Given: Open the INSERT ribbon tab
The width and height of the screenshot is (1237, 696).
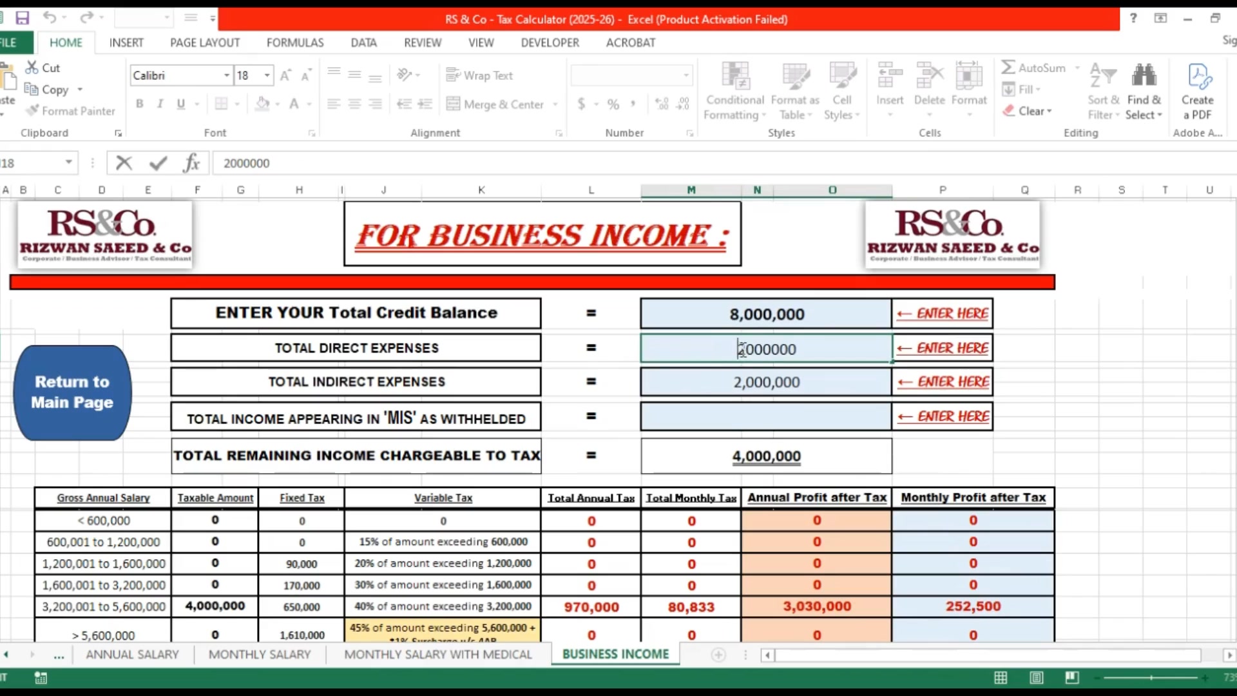Looking at the screenshot, I should pos(126,43).
